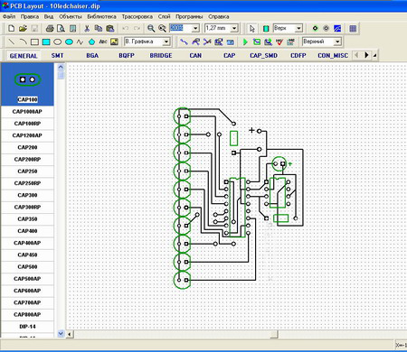Zoom in on the board

151,29
